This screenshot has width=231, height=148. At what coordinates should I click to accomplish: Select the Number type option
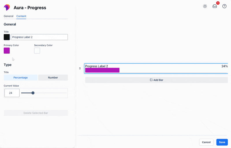point(53,77)
